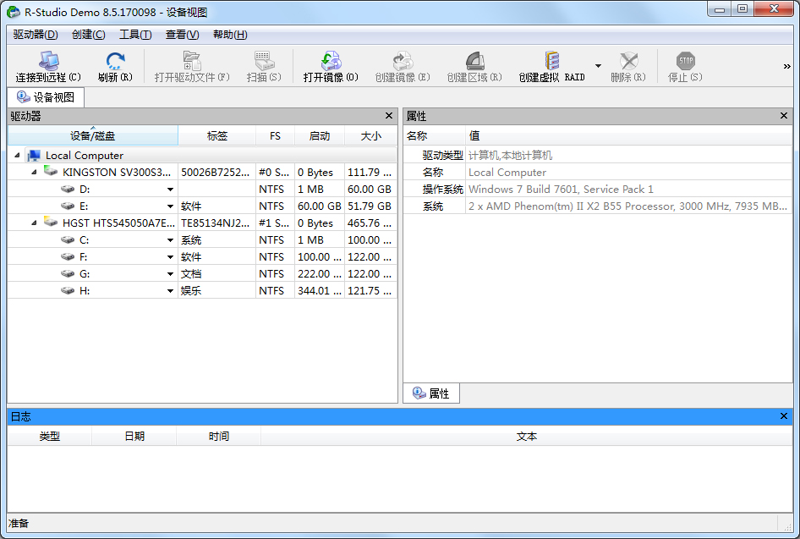
Task: Click the Scan (扫描) toolbar icon
Action: coord(264,61)
